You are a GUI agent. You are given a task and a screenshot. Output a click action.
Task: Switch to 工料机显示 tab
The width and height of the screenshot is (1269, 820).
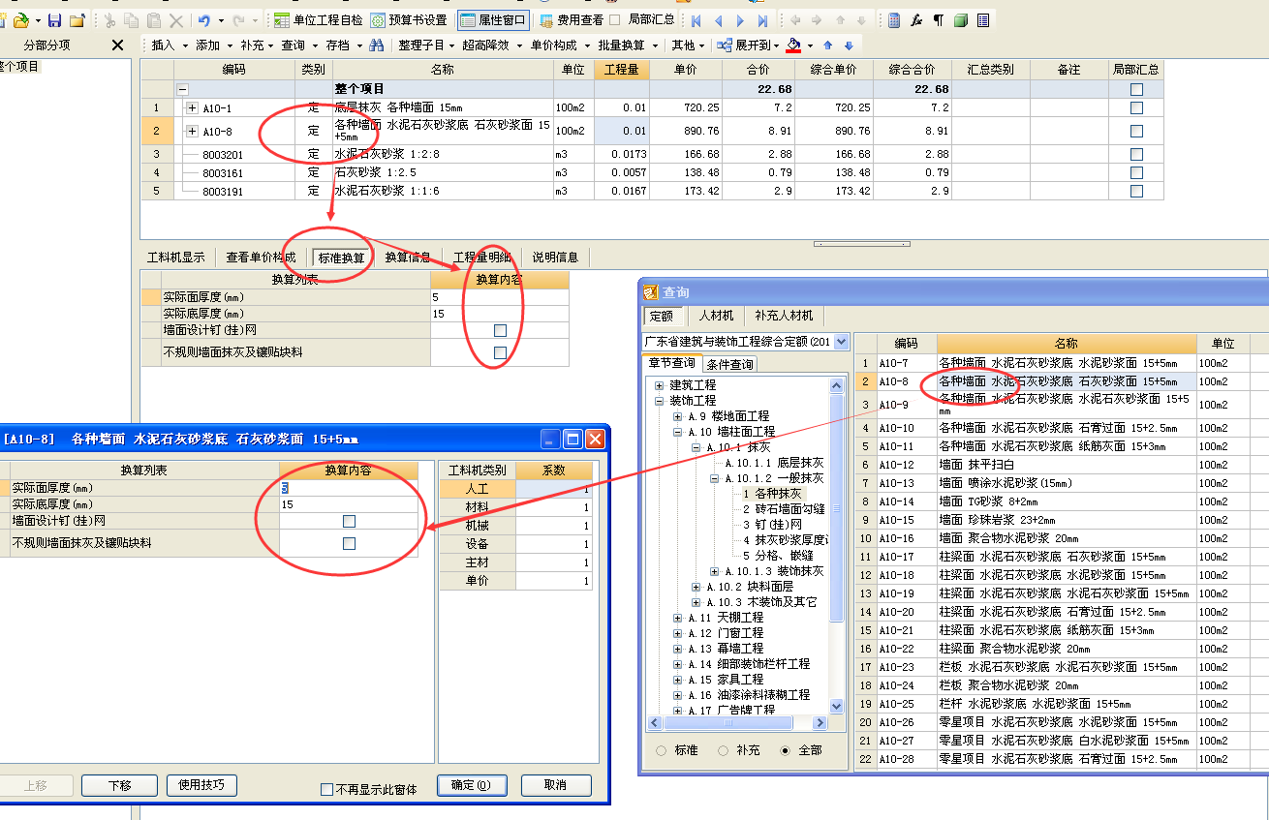pyautogui.click(x=175, y=258)
